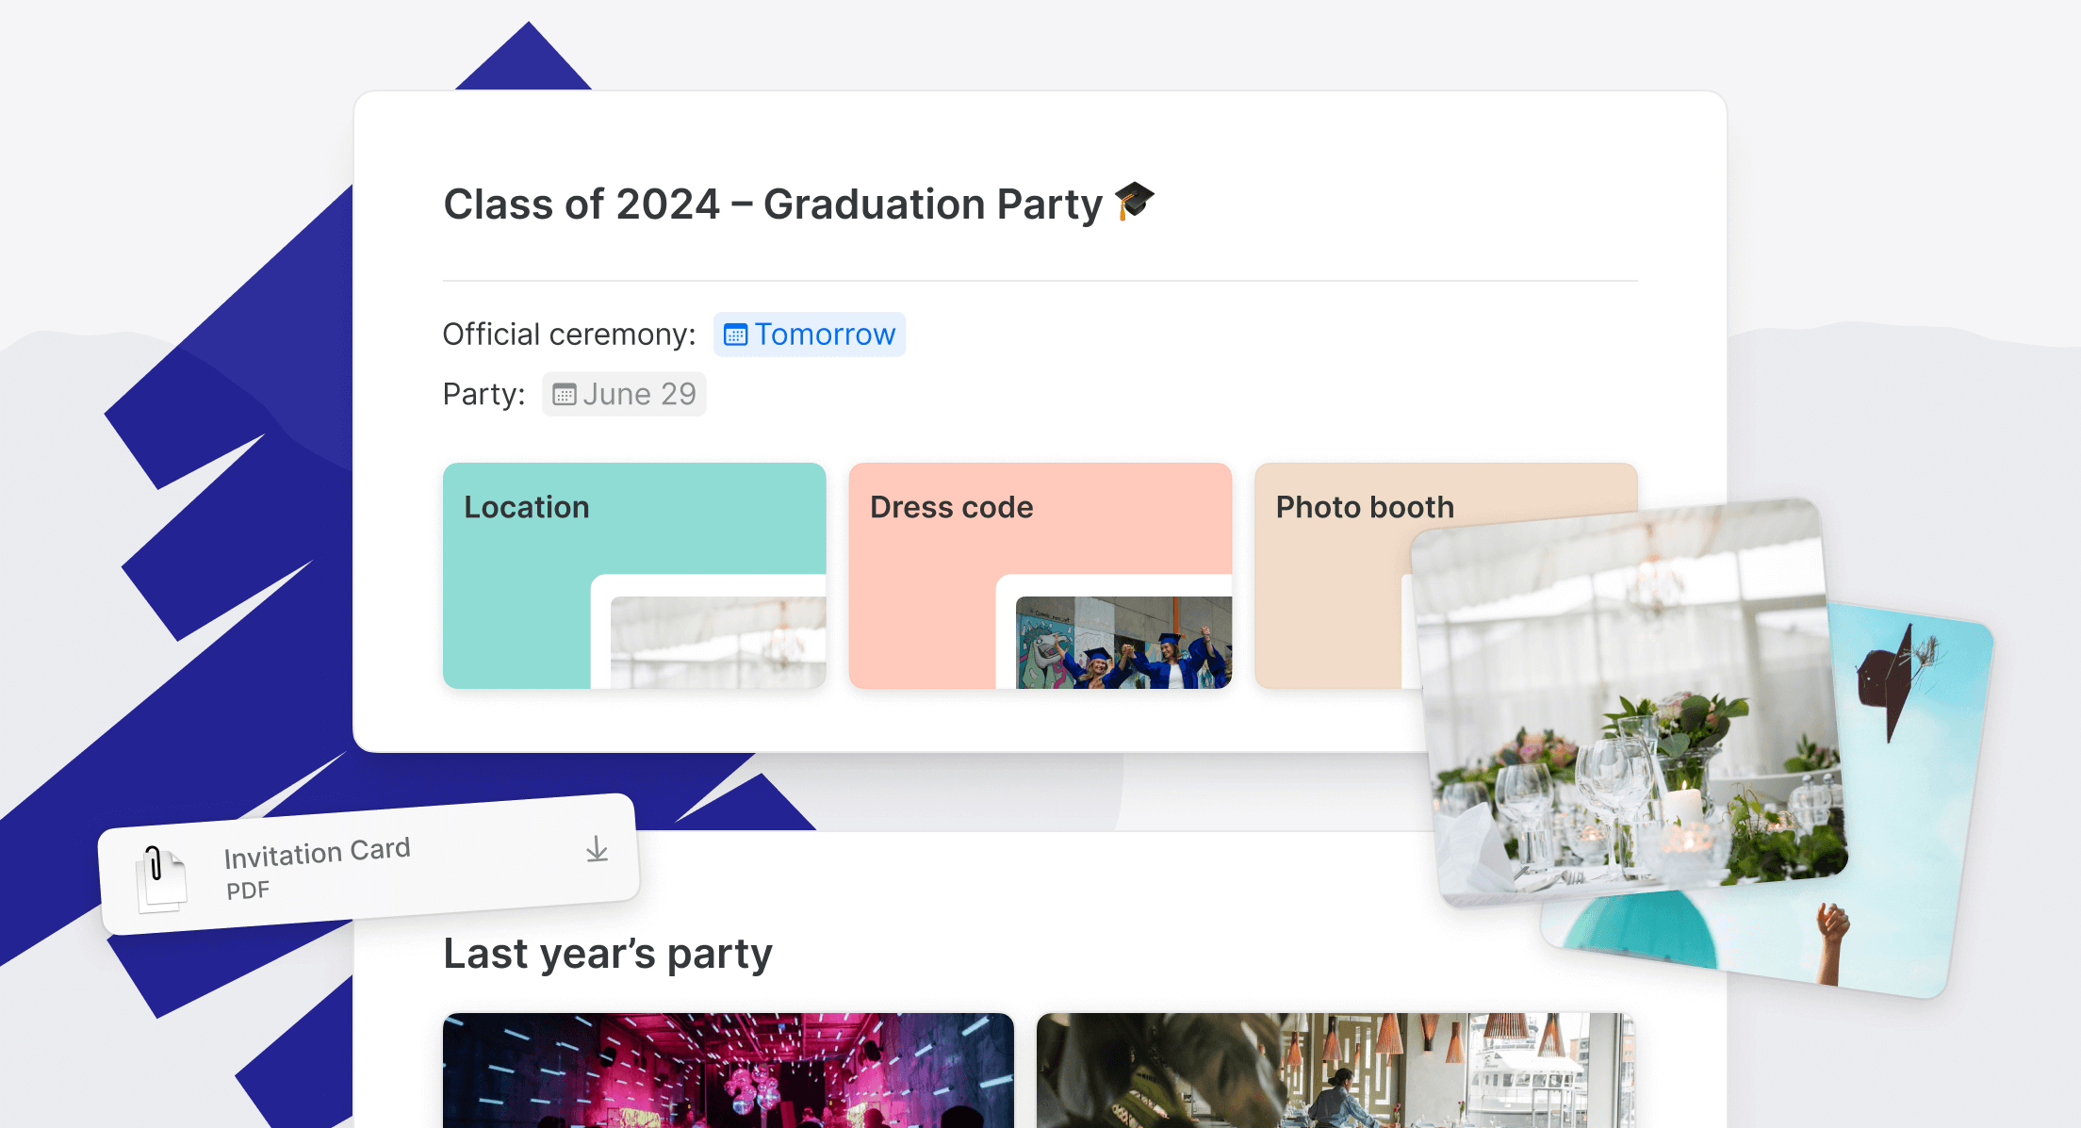Open the Tomorrow date chip
Screen dimensions: 2081x1128
(x=809, y=335)
